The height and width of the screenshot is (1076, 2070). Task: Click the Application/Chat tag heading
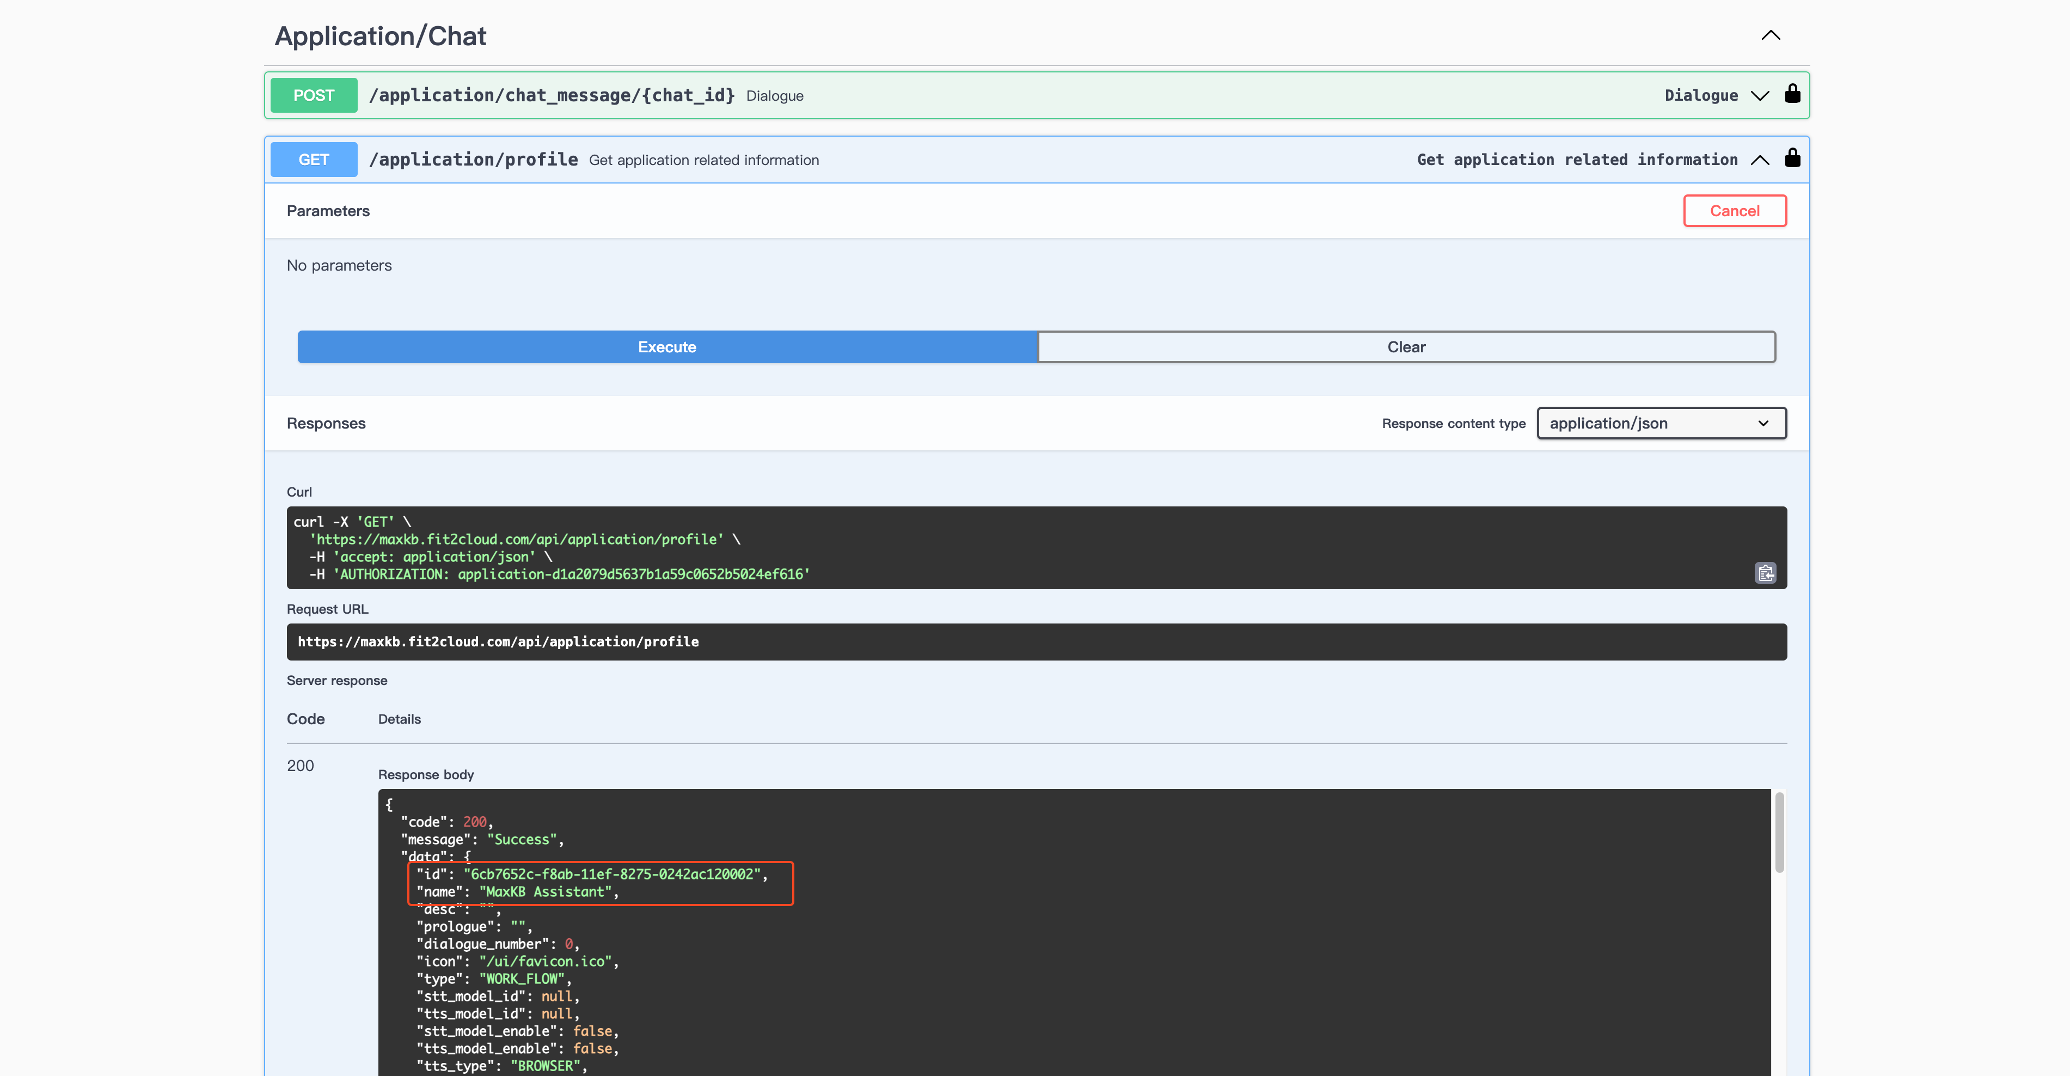pos(380,36)
